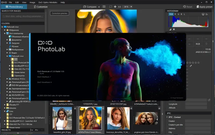
Task: Click the Compare button
Action: pos(90,7)
